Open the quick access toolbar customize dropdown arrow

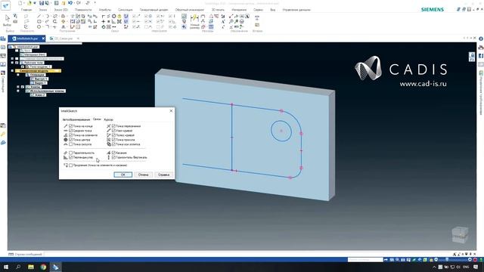click(95, 3)
